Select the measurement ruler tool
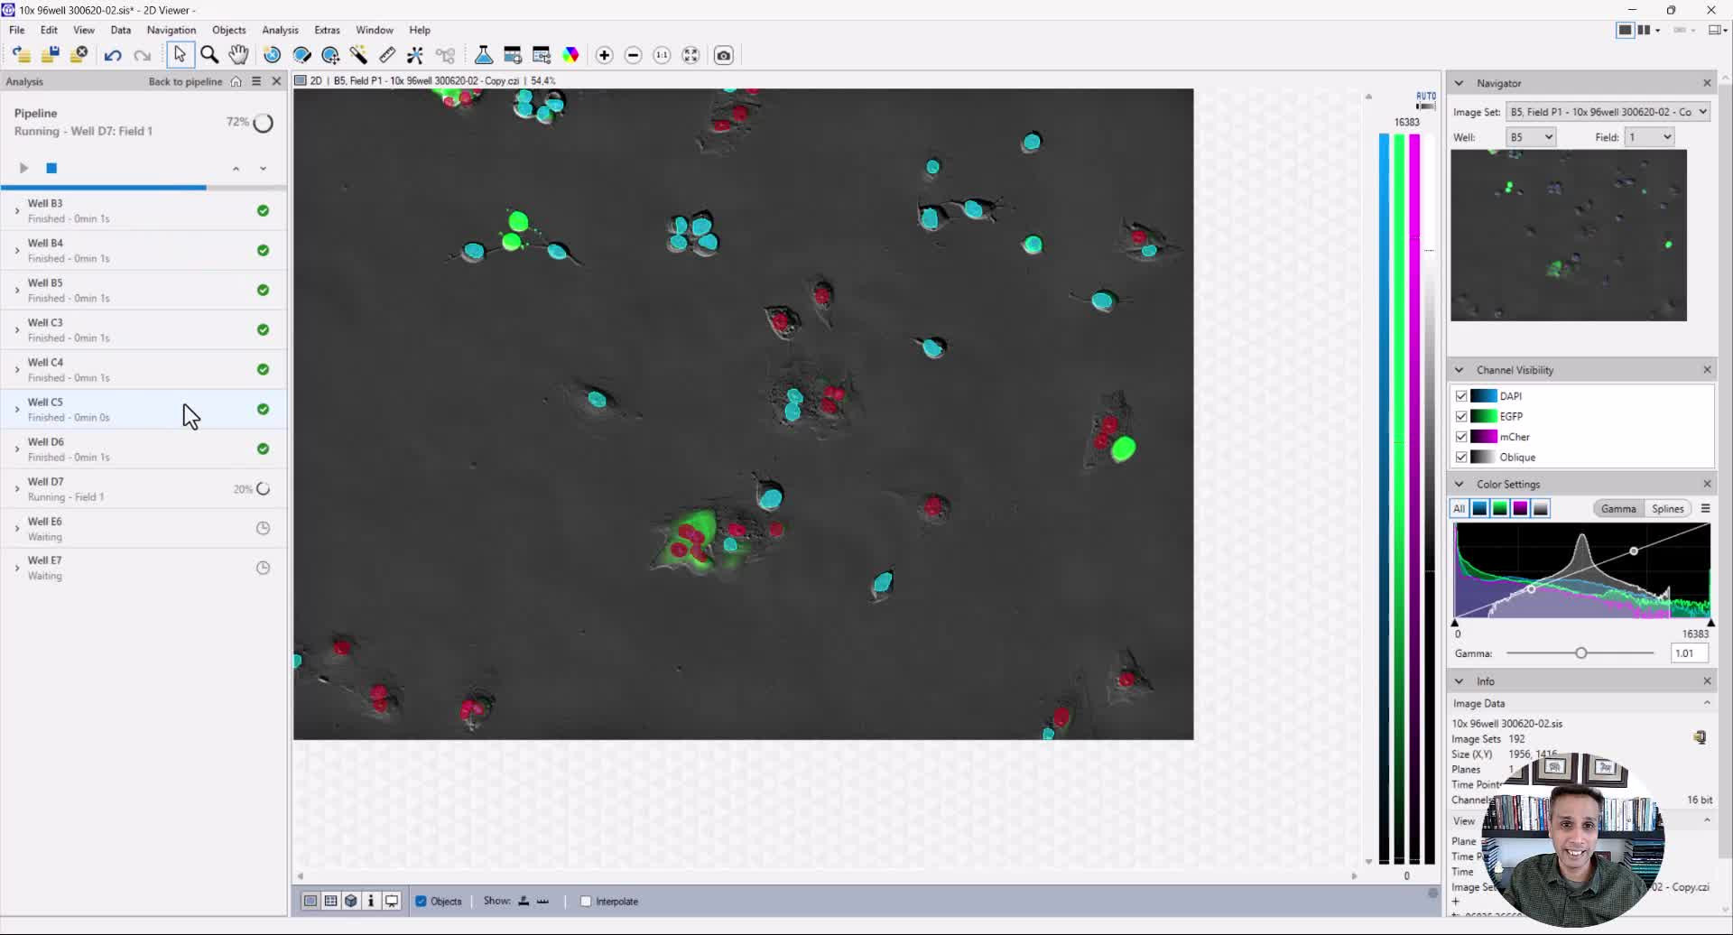 386,55
